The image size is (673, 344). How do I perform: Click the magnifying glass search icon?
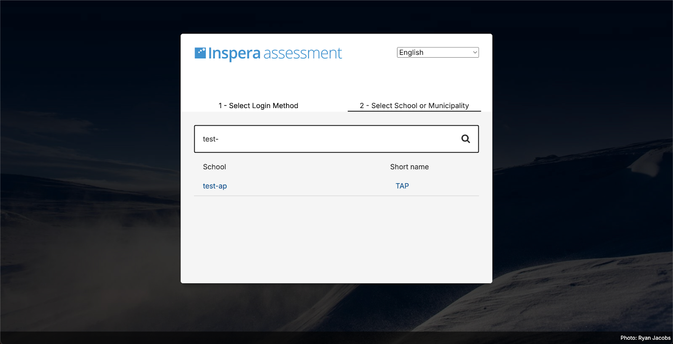tap(466, 139)
